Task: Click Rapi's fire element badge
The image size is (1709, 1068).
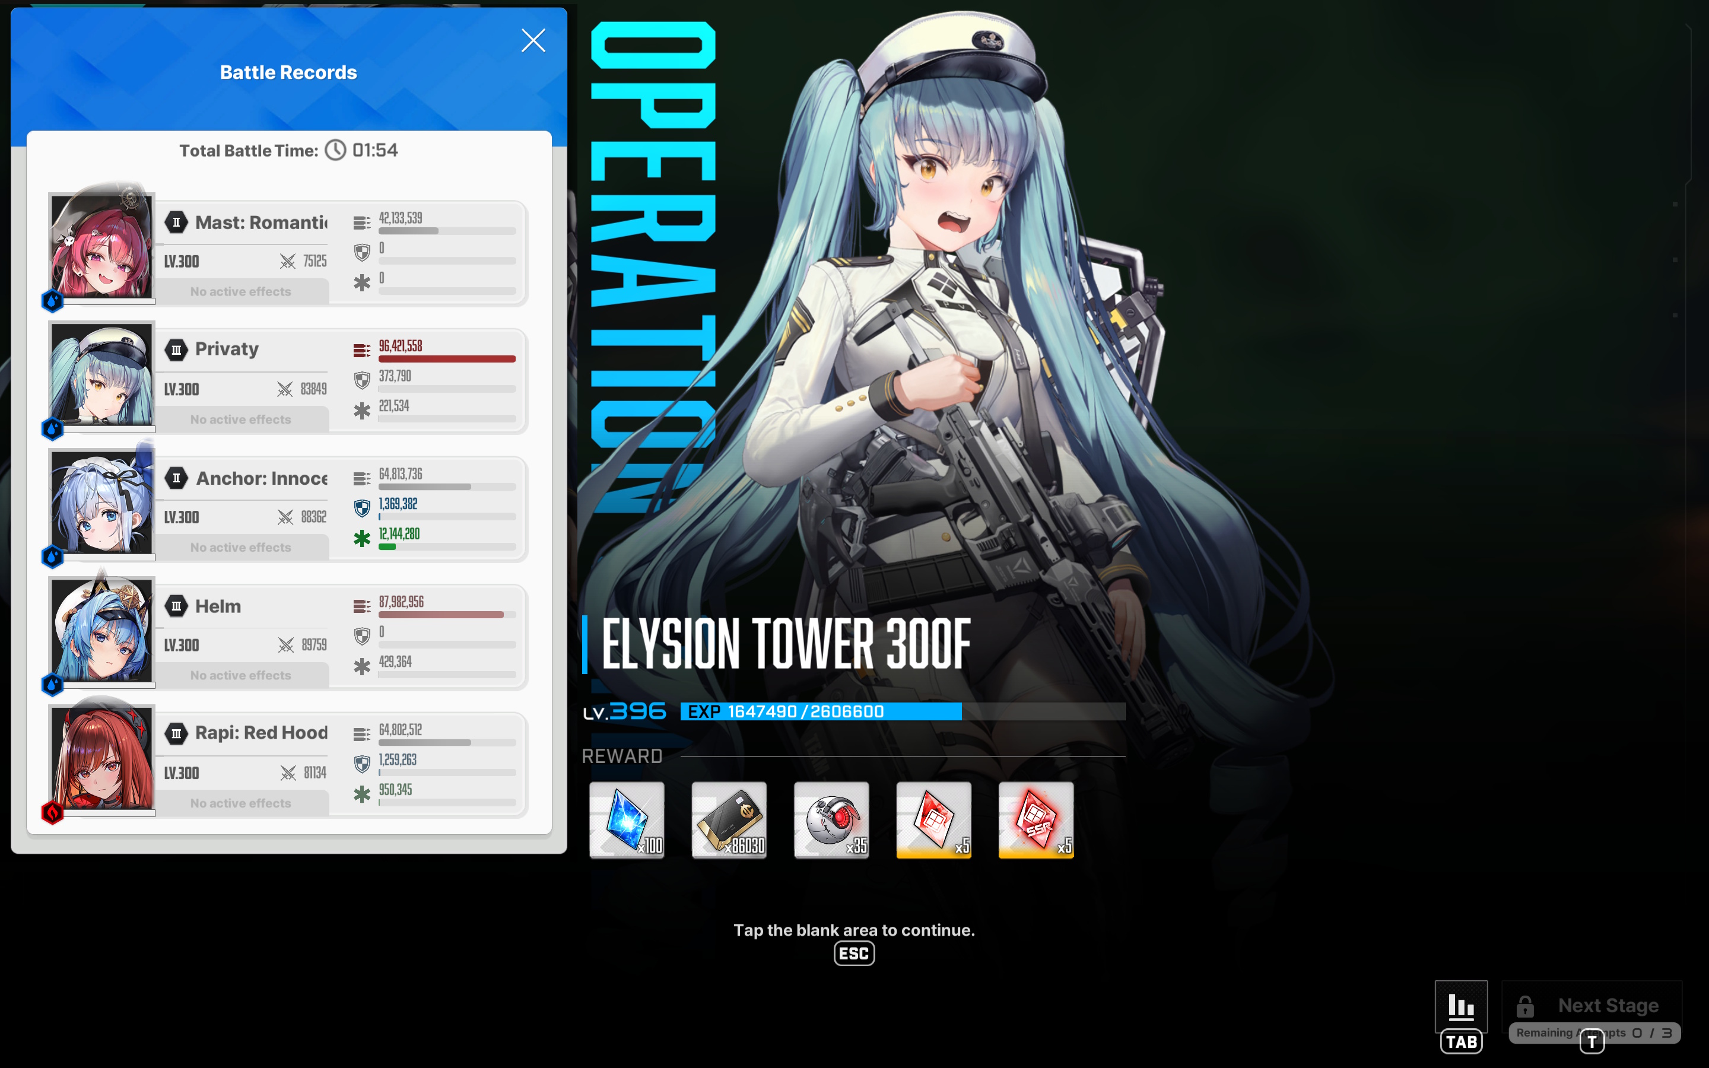Action: pyautogui.click(x=52, y=812)
